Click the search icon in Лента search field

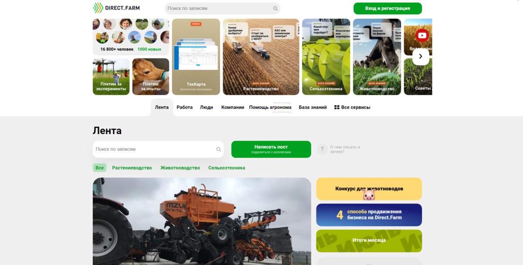[x=218, y=149]
